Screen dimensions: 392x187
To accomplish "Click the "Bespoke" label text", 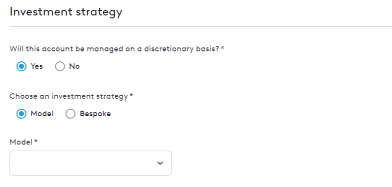I will pos(95,114).
